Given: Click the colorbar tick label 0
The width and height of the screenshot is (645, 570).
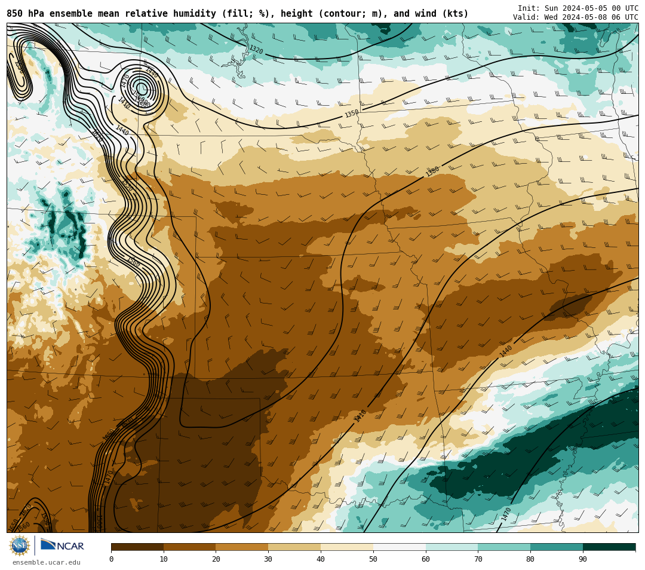Looking at the screenshot, I should tap(112, 559).
